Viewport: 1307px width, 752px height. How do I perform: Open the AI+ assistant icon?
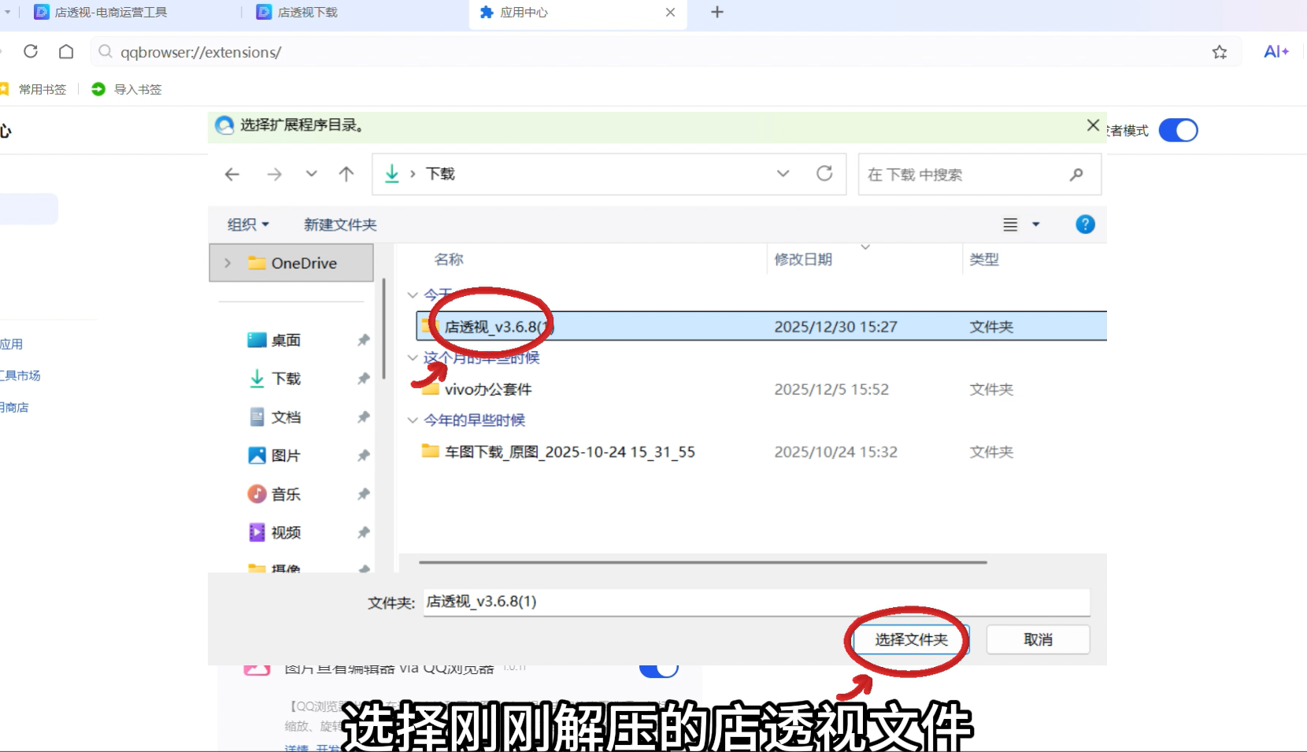1276,52
